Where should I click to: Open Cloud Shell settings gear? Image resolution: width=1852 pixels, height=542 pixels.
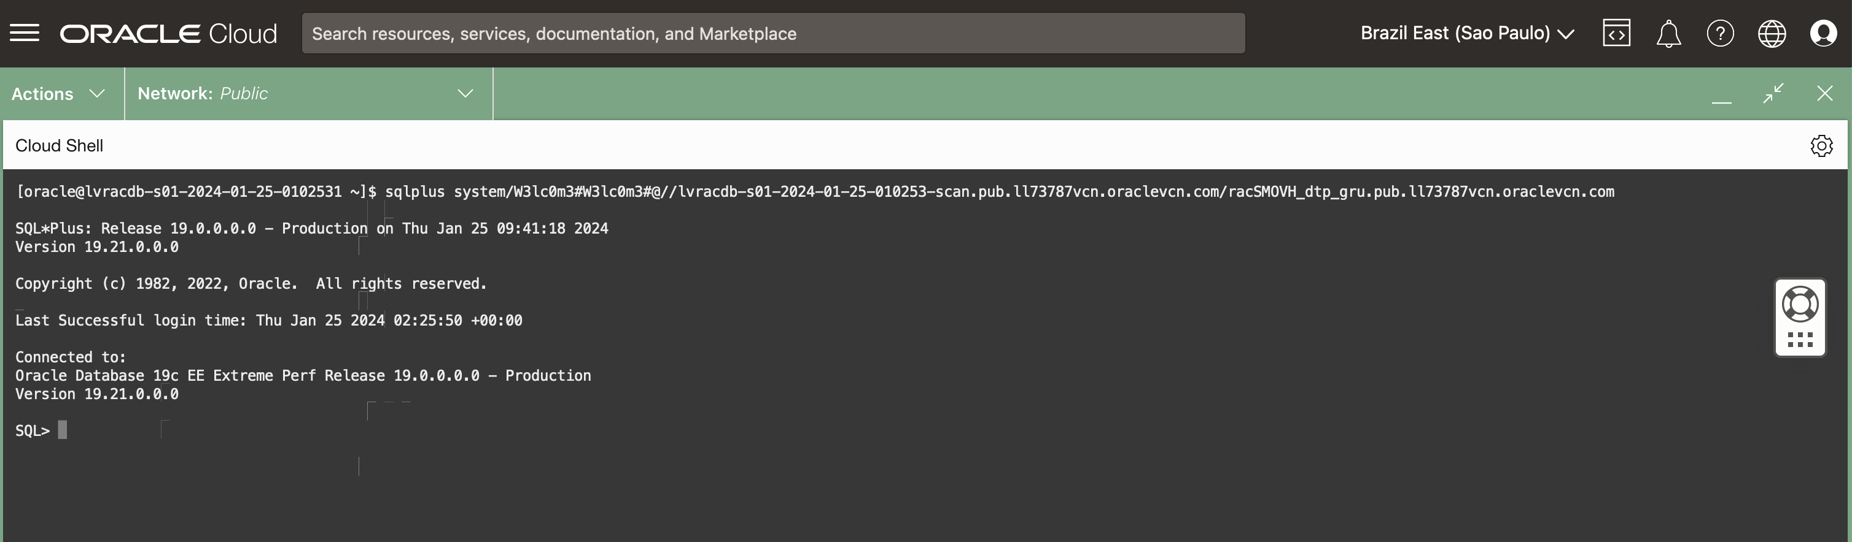click(1821, 146)
